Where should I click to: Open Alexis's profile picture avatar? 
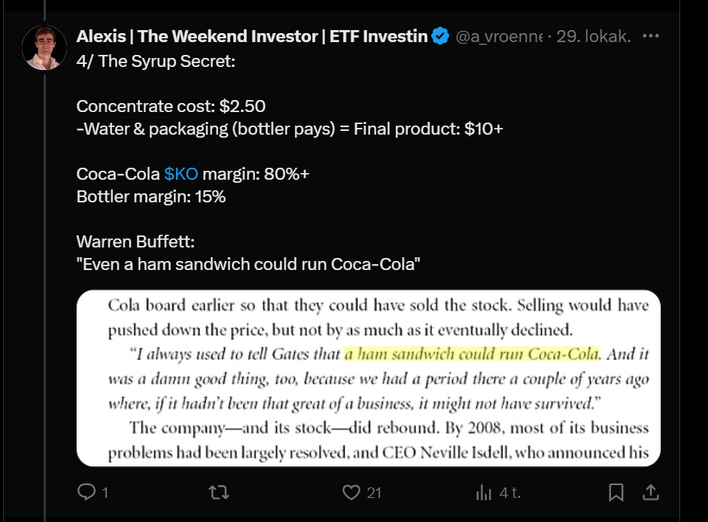[x=45, y=48]
